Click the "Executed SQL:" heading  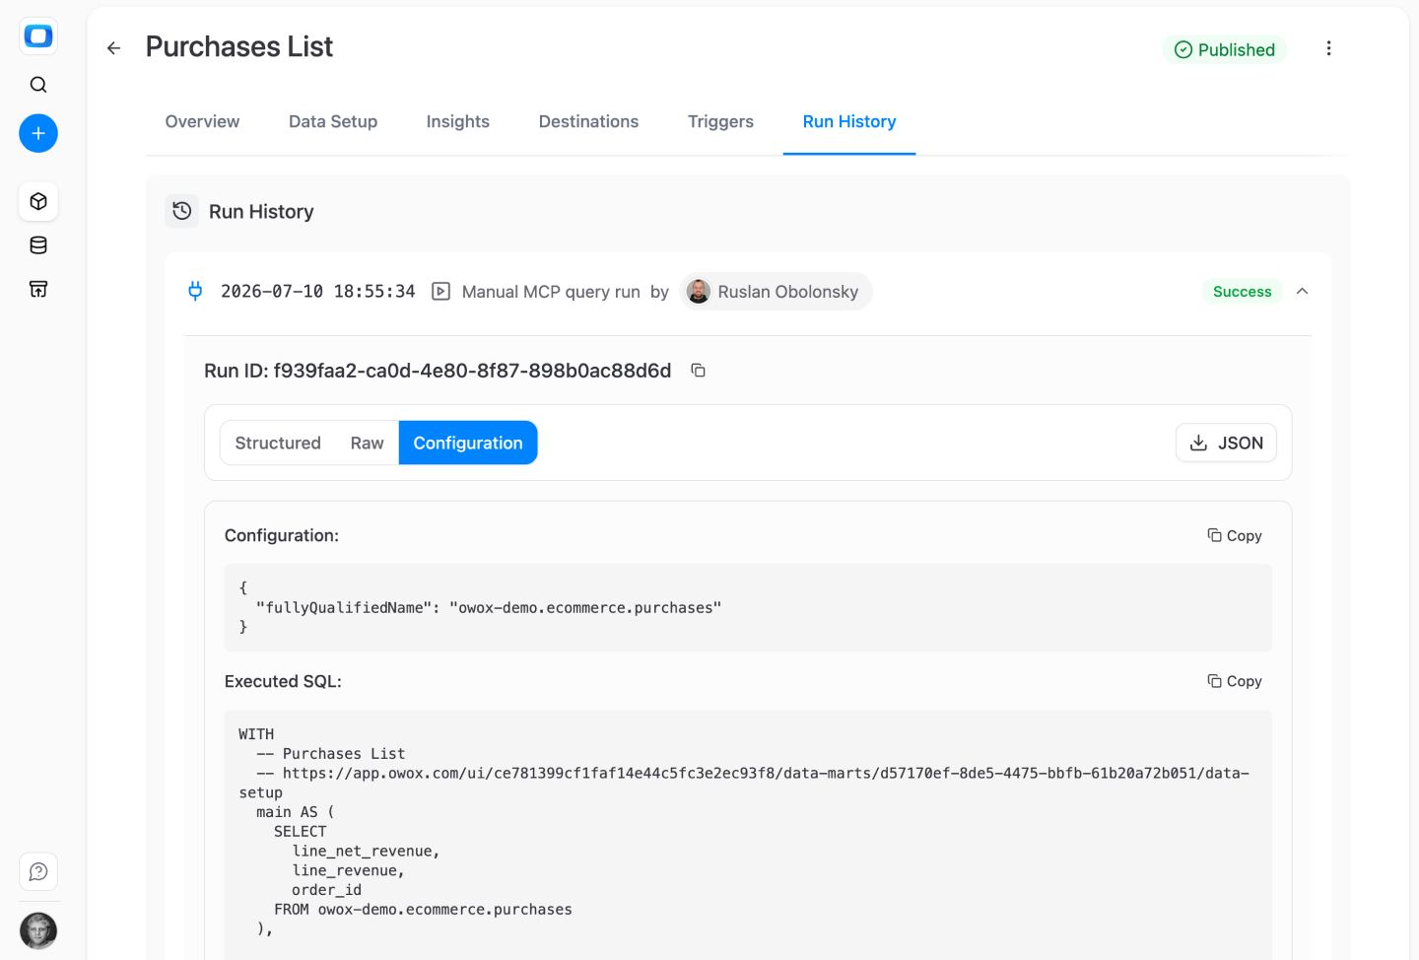[283, 681]
